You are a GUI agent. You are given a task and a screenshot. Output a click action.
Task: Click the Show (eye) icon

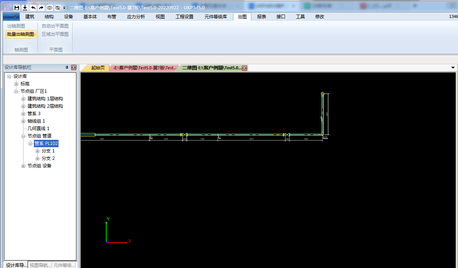[50, 7]
